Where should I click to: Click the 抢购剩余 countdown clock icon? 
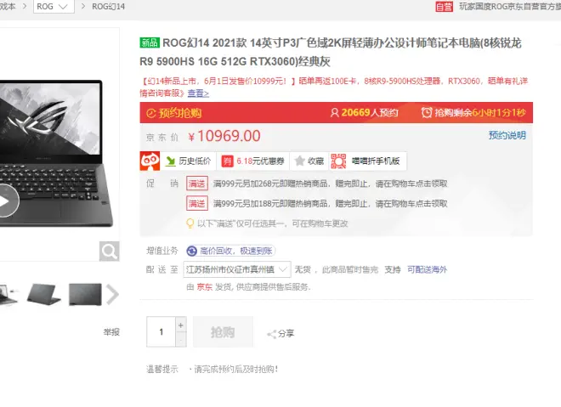tap(427, 113)
